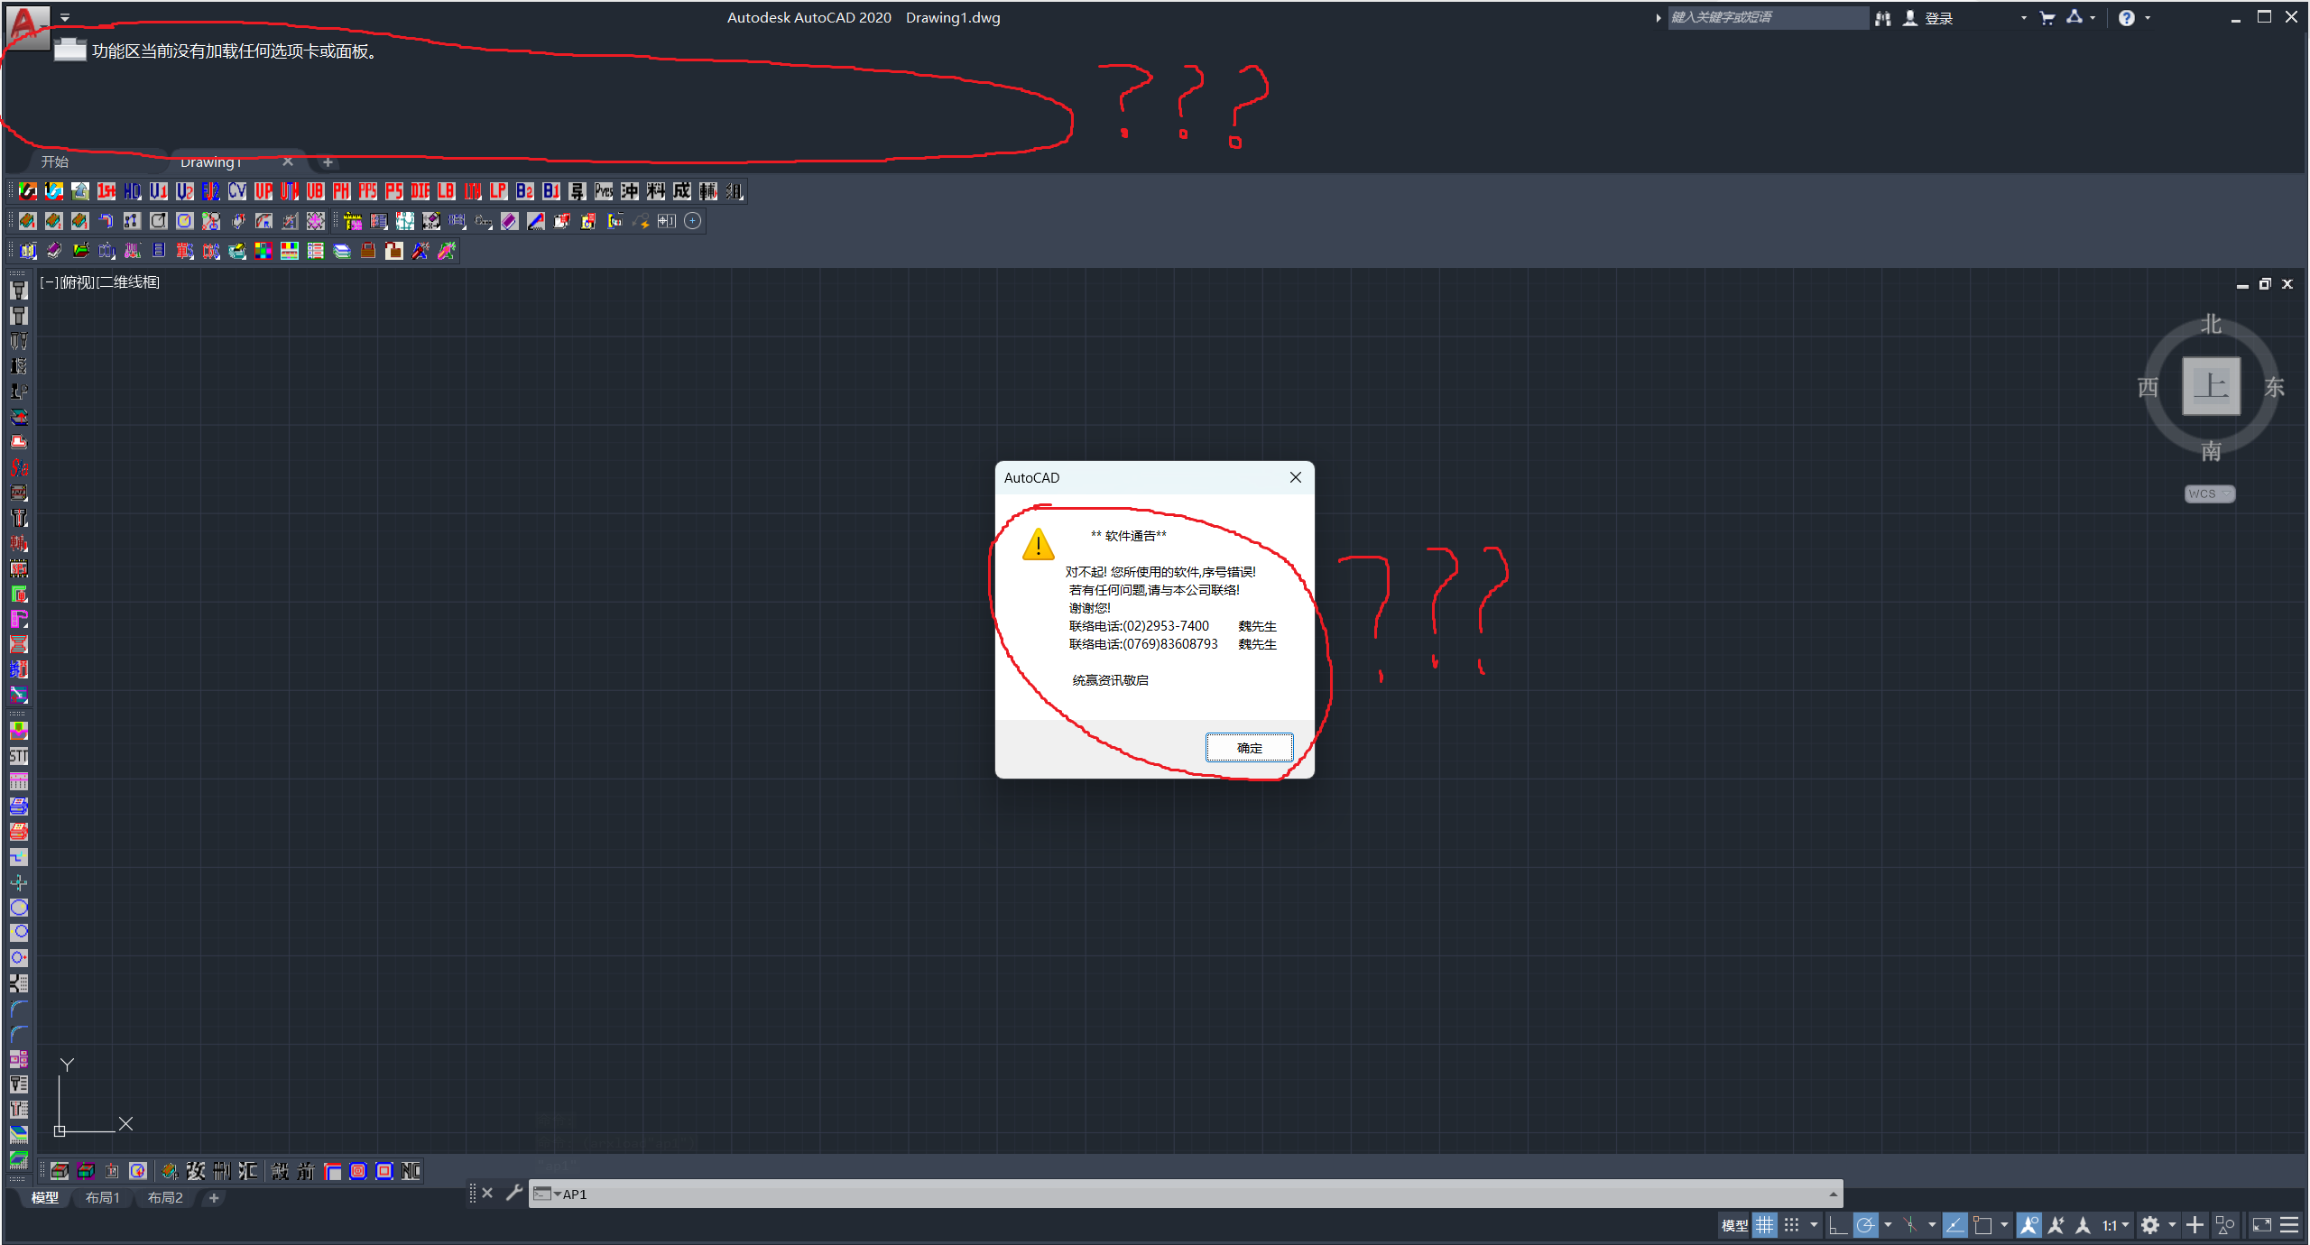Toggle snap mode dots icon

tap(1792, 1225)
